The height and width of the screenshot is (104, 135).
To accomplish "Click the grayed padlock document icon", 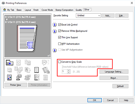I will [x=46, y=70].
